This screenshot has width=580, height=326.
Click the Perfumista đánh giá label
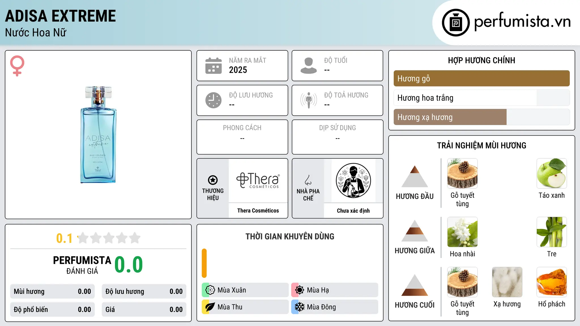[x=82, y=265]
